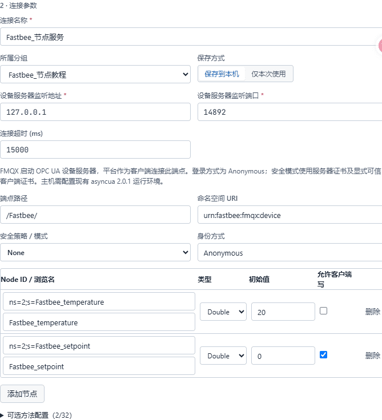Click the 身份方式 Anonymous field
Image resolution: width=382 pixels, height=420 pixels.
click(290, 252)
